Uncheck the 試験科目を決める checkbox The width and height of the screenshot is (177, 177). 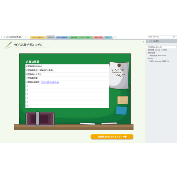point(27,66)
